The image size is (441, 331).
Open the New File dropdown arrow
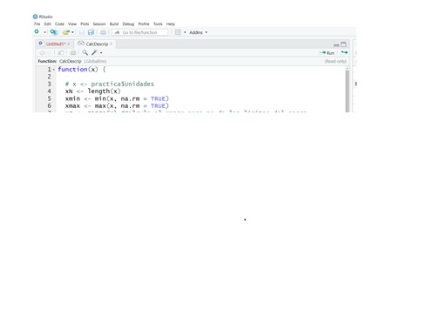(x=44, y=32)
